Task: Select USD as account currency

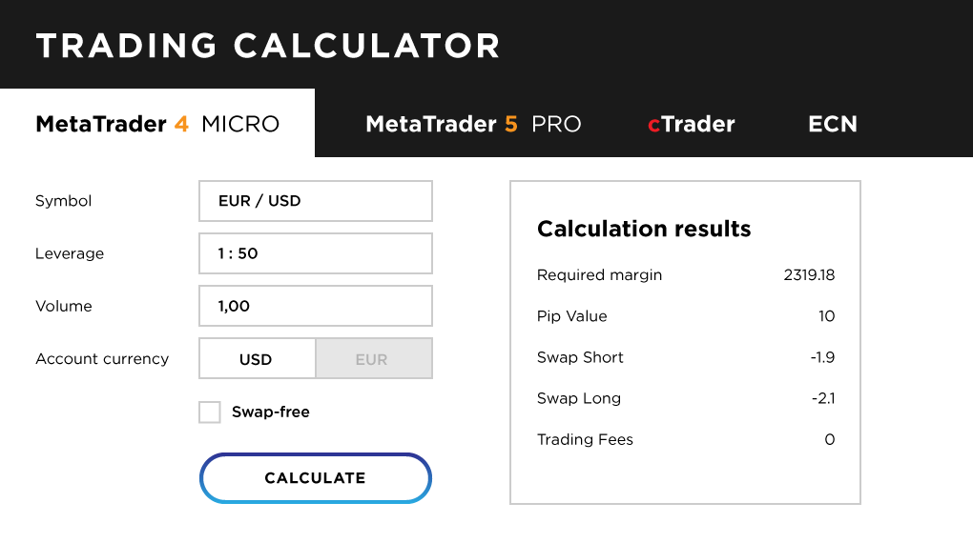Action: 257,359
